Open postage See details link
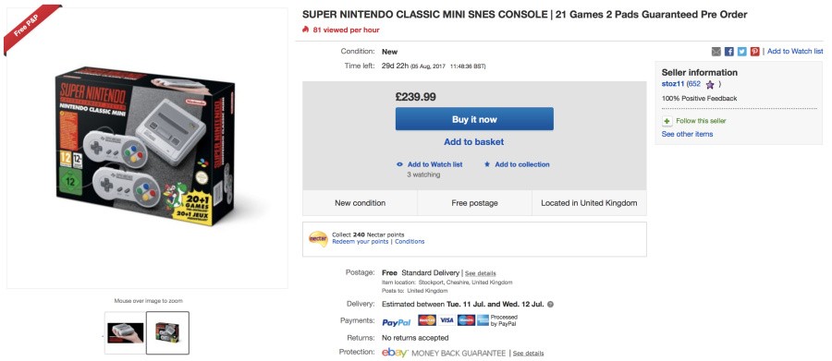This screenshot has height=361, width=832. pos(480,273)
